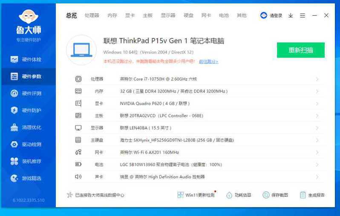Viewport: 340px width, 216px height.
Task: Click 生成报告 generate report
Action: coord(312,195)
